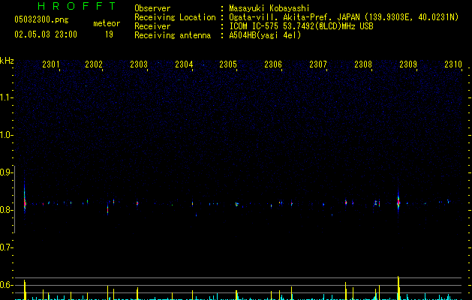Click the A504HB(yagi 4el) antenna value
This screenshot has height=300, width=472.
point(265,35)
